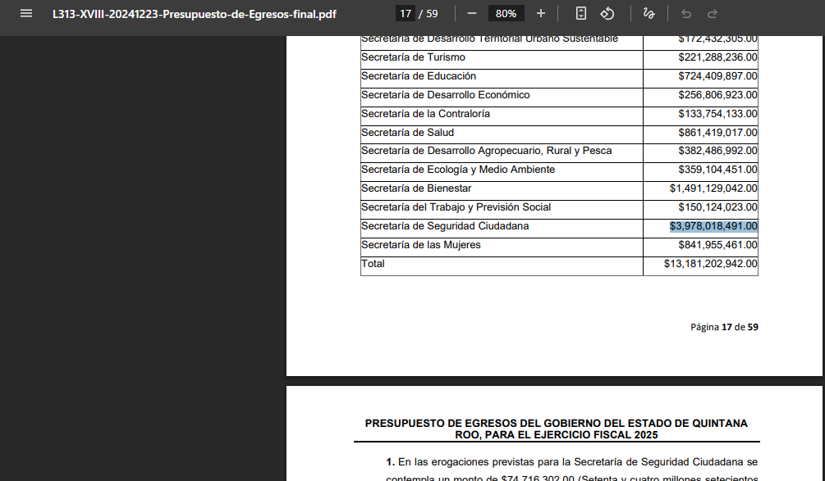Zoom in with the plus icon
Viewport: 825px width, 481px height.
pos(540,14)
